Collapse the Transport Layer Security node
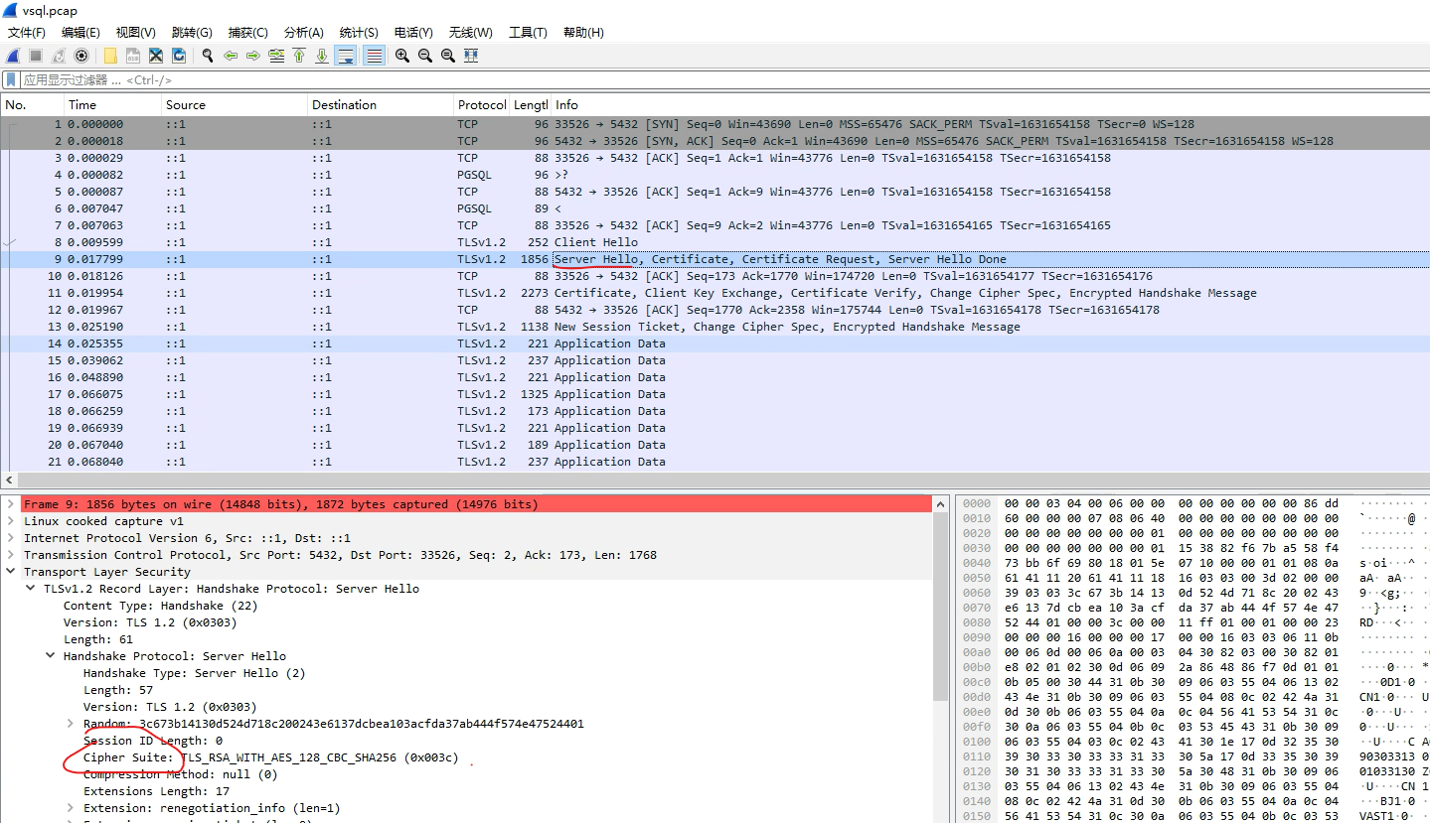1430x823 pixels. 11,572
